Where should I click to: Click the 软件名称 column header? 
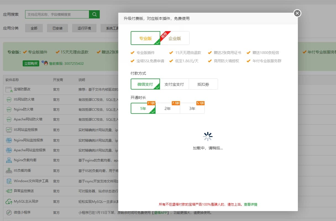click(12, 80)
